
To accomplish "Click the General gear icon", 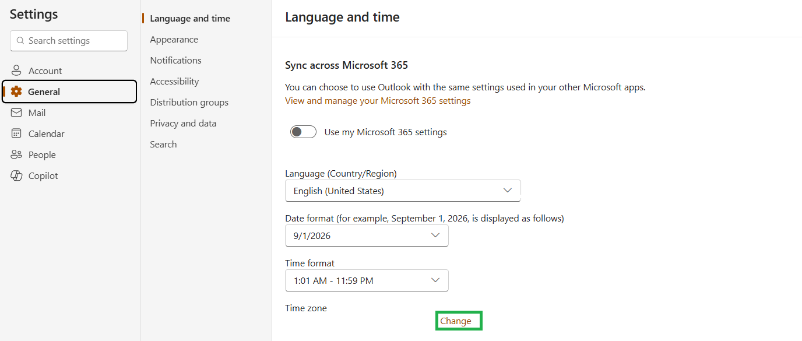I will 16,92.
